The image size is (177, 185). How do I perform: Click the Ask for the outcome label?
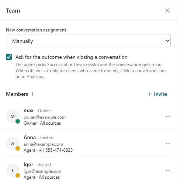pyautogui.click(x=72, y=57)
